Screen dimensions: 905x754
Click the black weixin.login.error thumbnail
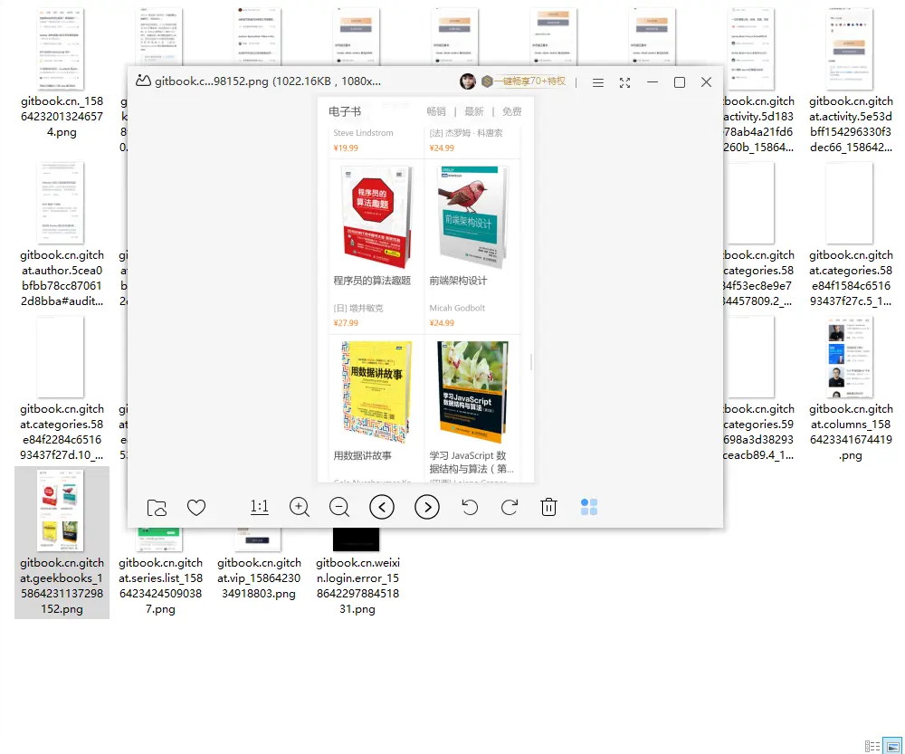click(356, 539)
